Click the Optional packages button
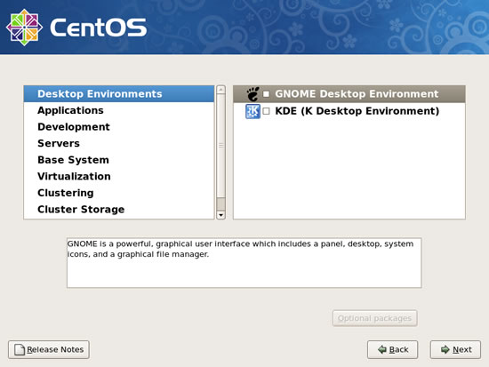The height and width of the screenshot is (367, 489). [x=374, y=318]
